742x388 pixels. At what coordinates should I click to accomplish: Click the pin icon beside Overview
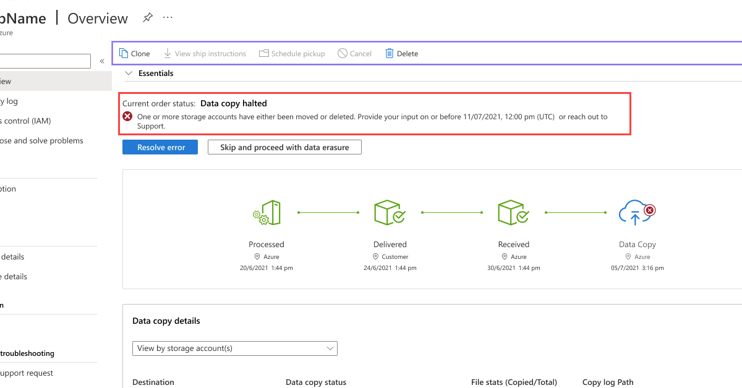pyautogui.click(x=147, y=17)
